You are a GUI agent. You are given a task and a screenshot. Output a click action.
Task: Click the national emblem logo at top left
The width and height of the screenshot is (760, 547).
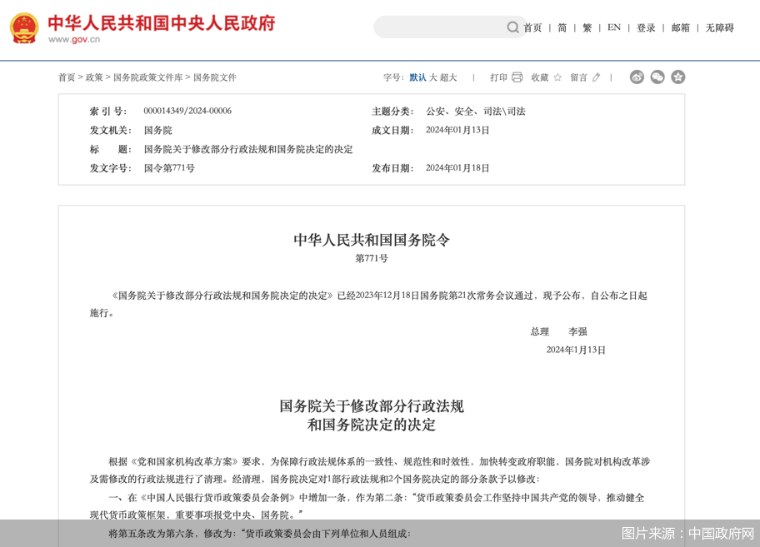pyautogui.click(x=24, y=27)
